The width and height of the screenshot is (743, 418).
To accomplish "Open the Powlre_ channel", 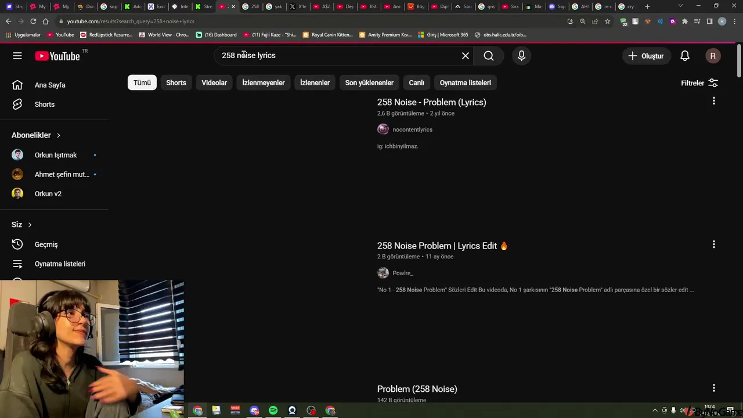I will point(402,273).
